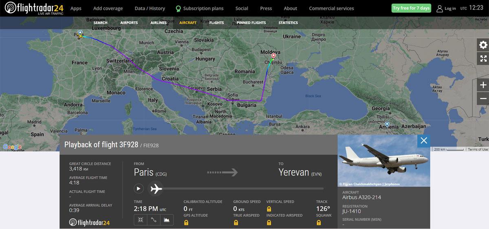This screenshot has width=489, height=229.
Task: Click the GPS altitude lock icon
Action: click(186, 222)
